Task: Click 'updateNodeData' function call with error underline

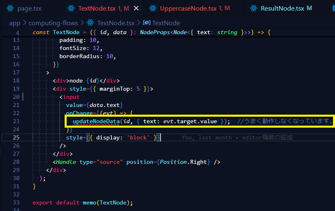Action: click(x=96, y=121)
